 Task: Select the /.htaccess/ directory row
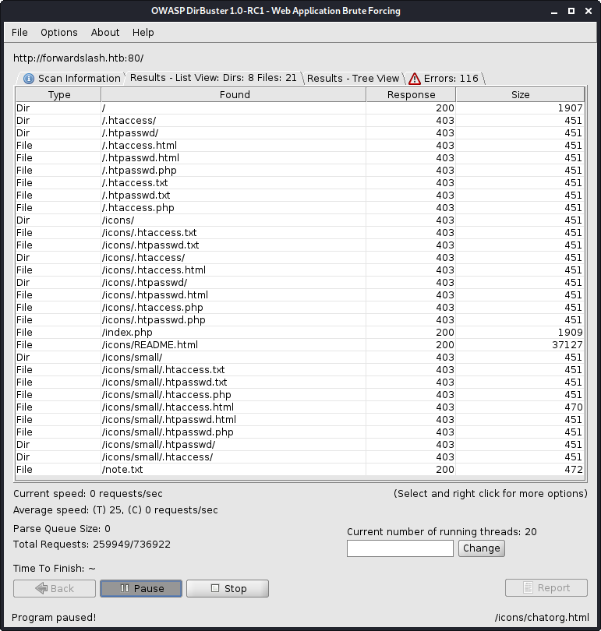299,120
